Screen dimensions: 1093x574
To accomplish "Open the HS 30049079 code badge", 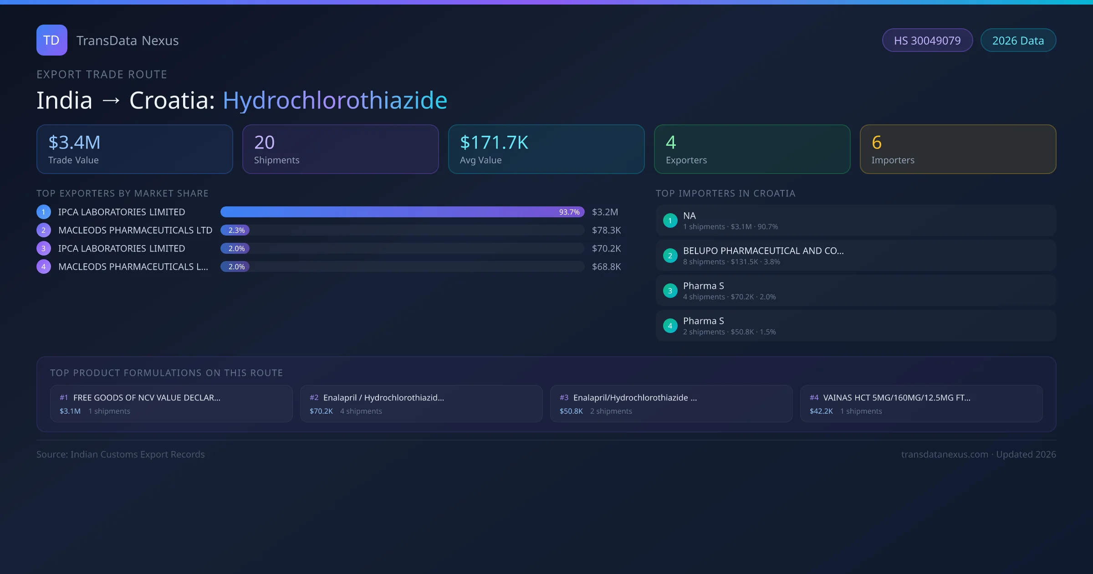I will click(927, 40).
